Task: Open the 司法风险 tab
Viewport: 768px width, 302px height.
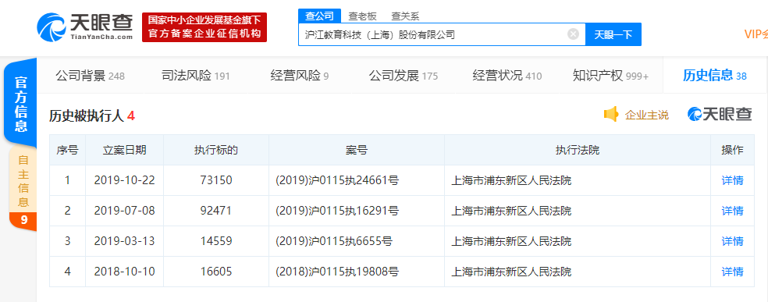Action: tap(195, 76)
